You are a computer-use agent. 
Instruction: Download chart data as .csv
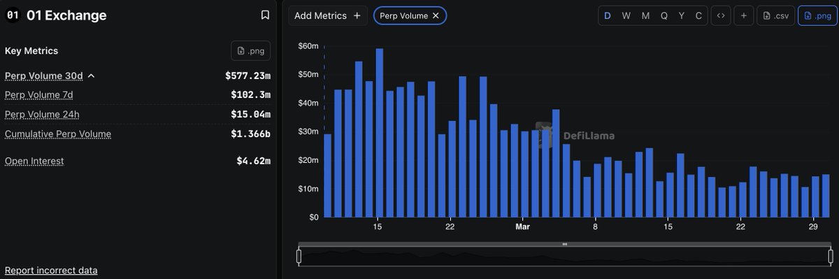coord(776,15)
